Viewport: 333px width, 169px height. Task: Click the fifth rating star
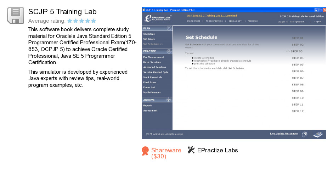tap(94, 21)
